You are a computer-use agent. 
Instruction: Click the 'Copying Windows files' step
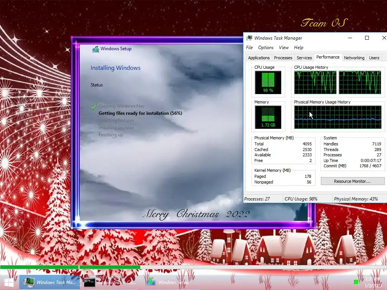coord(121,106)
